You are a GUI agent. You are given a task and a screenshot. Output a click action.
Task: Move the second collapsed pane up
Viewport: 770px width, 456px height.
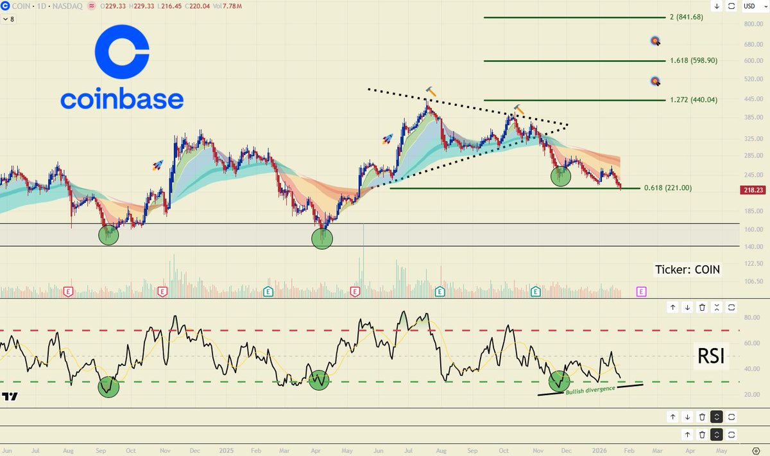pos(672,417)
